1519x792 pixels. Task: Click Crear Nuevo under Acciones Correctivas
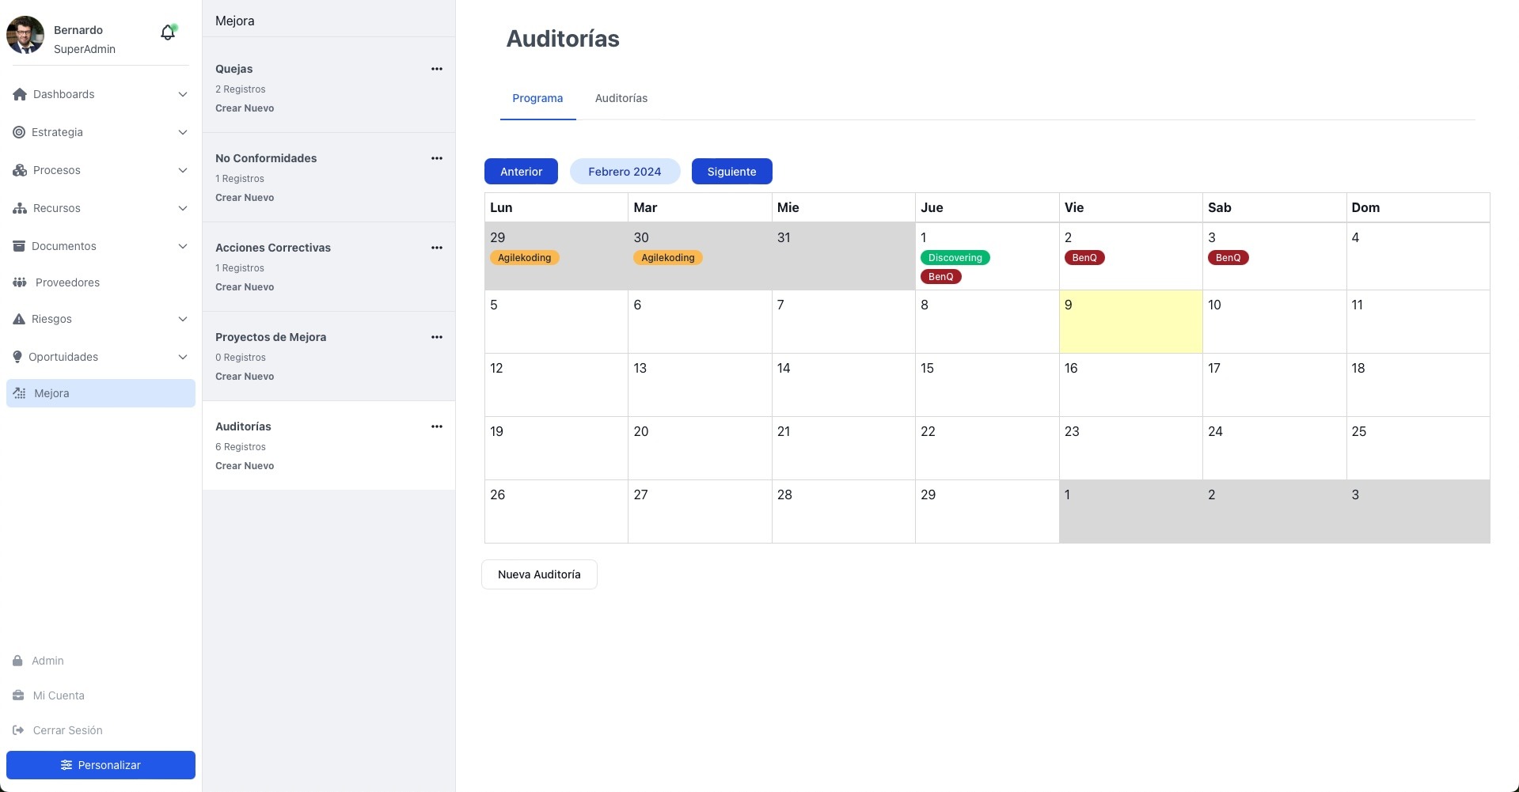(x=245, y=287)
